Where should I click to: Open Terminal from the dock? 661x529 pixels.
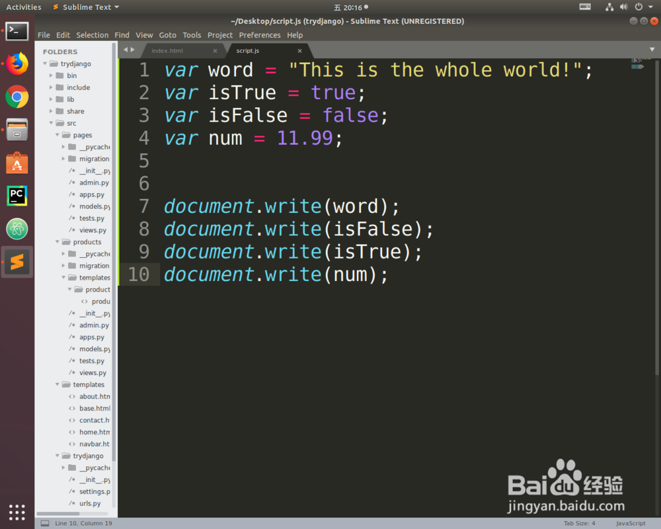pos(17,31)
